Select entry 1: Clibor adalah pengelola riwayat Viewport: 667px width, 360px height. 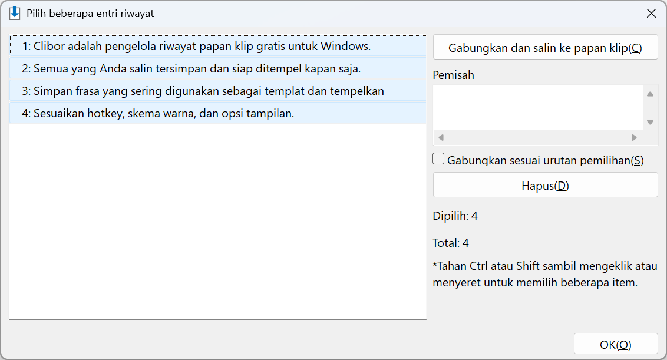click(x=217, y=46)
